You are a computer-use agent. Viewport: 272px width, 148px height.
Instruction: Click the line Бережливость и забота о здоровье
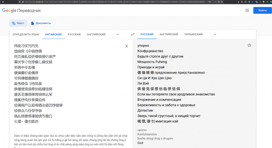[x=166, y=105]
